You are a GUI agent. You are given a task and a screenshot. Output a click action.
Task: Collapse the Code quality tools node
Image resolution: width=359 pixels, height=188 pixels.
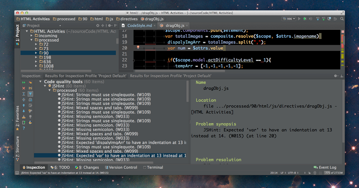tap(41, 82)
